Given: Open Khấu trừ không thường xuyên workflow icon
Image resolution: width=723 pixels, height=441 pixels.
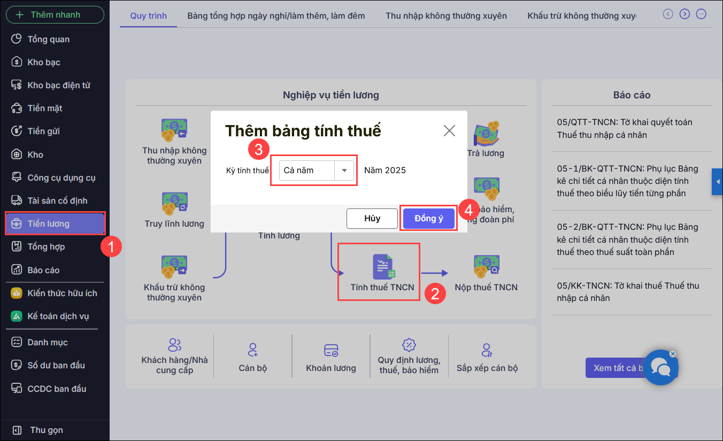Looking at the screenshot, I should [174, 267].
